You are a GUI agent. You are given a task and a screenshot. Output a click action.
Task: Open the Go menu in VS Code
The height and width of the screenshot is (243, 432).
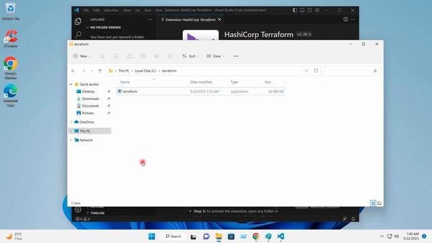pos(138,10)
